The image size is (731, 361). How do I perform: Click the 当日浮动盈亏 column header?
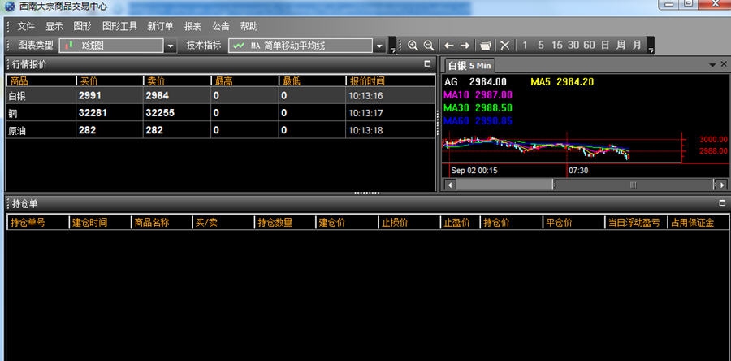635,223
